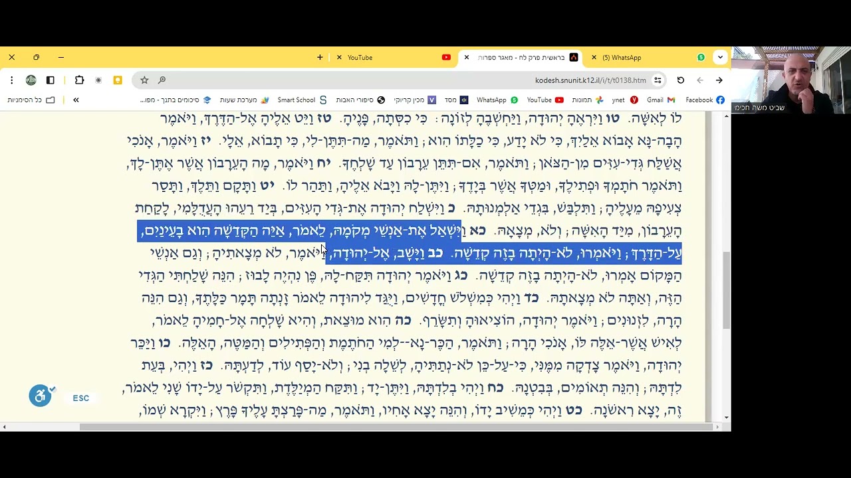851x478 pixels.
Task: Click the vertical scrollbar thumb
Action: pyautogui.click(x=726, y=290)
